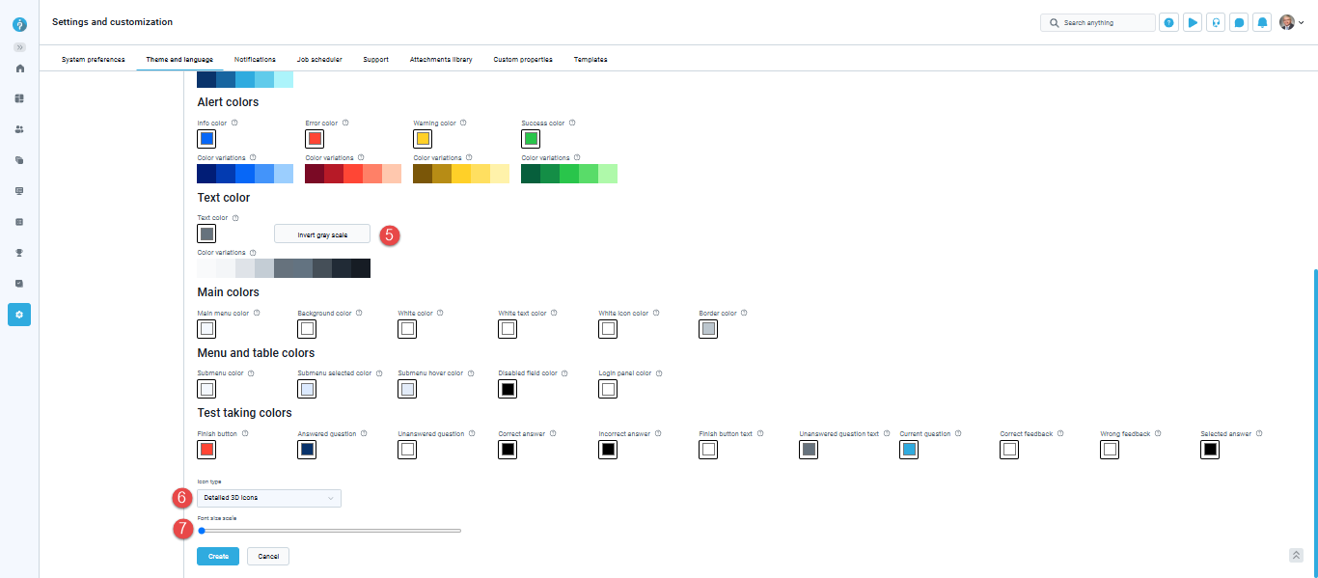Screen dimensions: 1318x578
Task: Expand the sidebar with the double-chevron
Action: click(19, 47)
